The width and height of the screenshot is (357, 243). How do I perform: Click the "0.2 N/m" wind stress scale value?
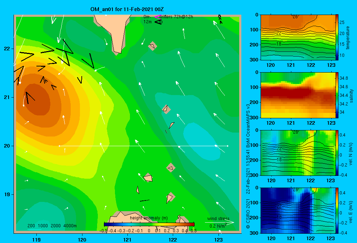tap(218, 226)
